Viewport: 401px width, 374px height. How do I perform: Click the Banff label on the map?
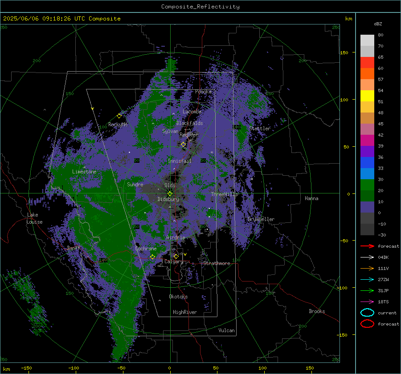pos(74,248)
